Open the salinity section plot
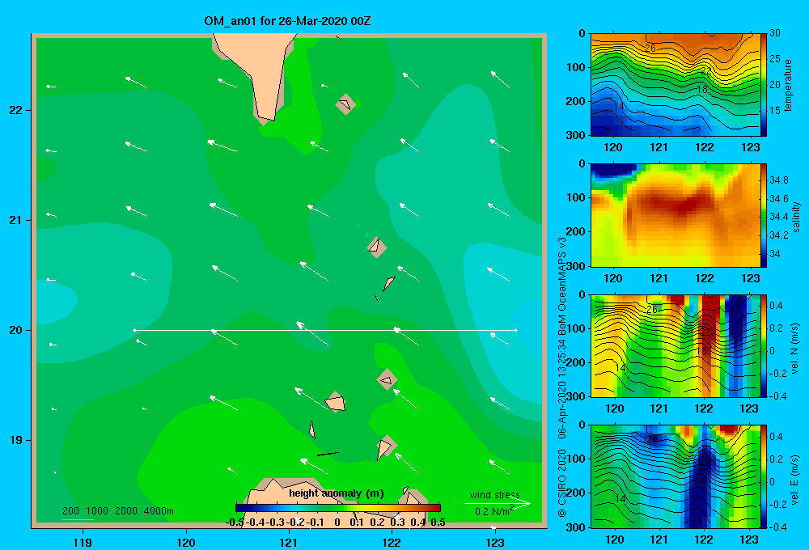This screenshot has width=809, height=550. tap(676, 215)
